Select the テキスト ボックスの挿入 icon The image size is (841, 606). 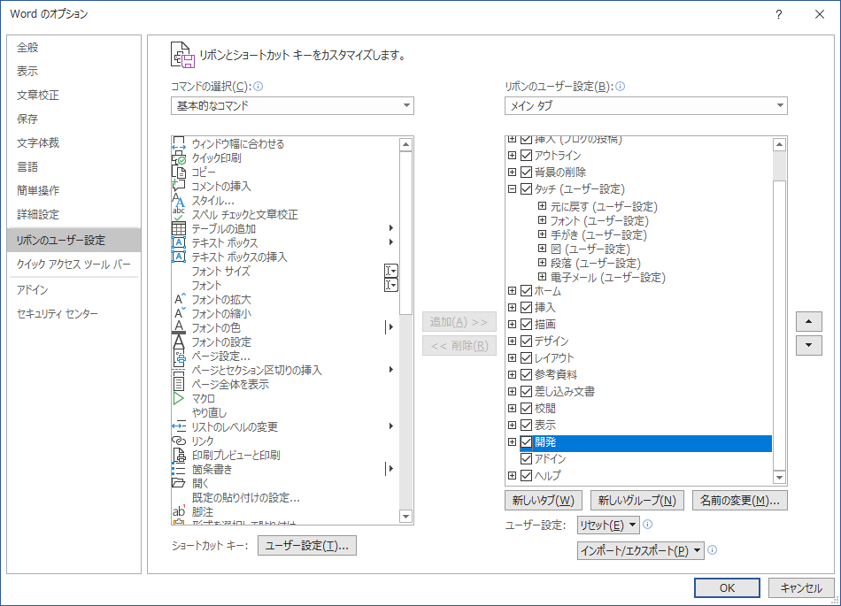[x=179, y=257]
